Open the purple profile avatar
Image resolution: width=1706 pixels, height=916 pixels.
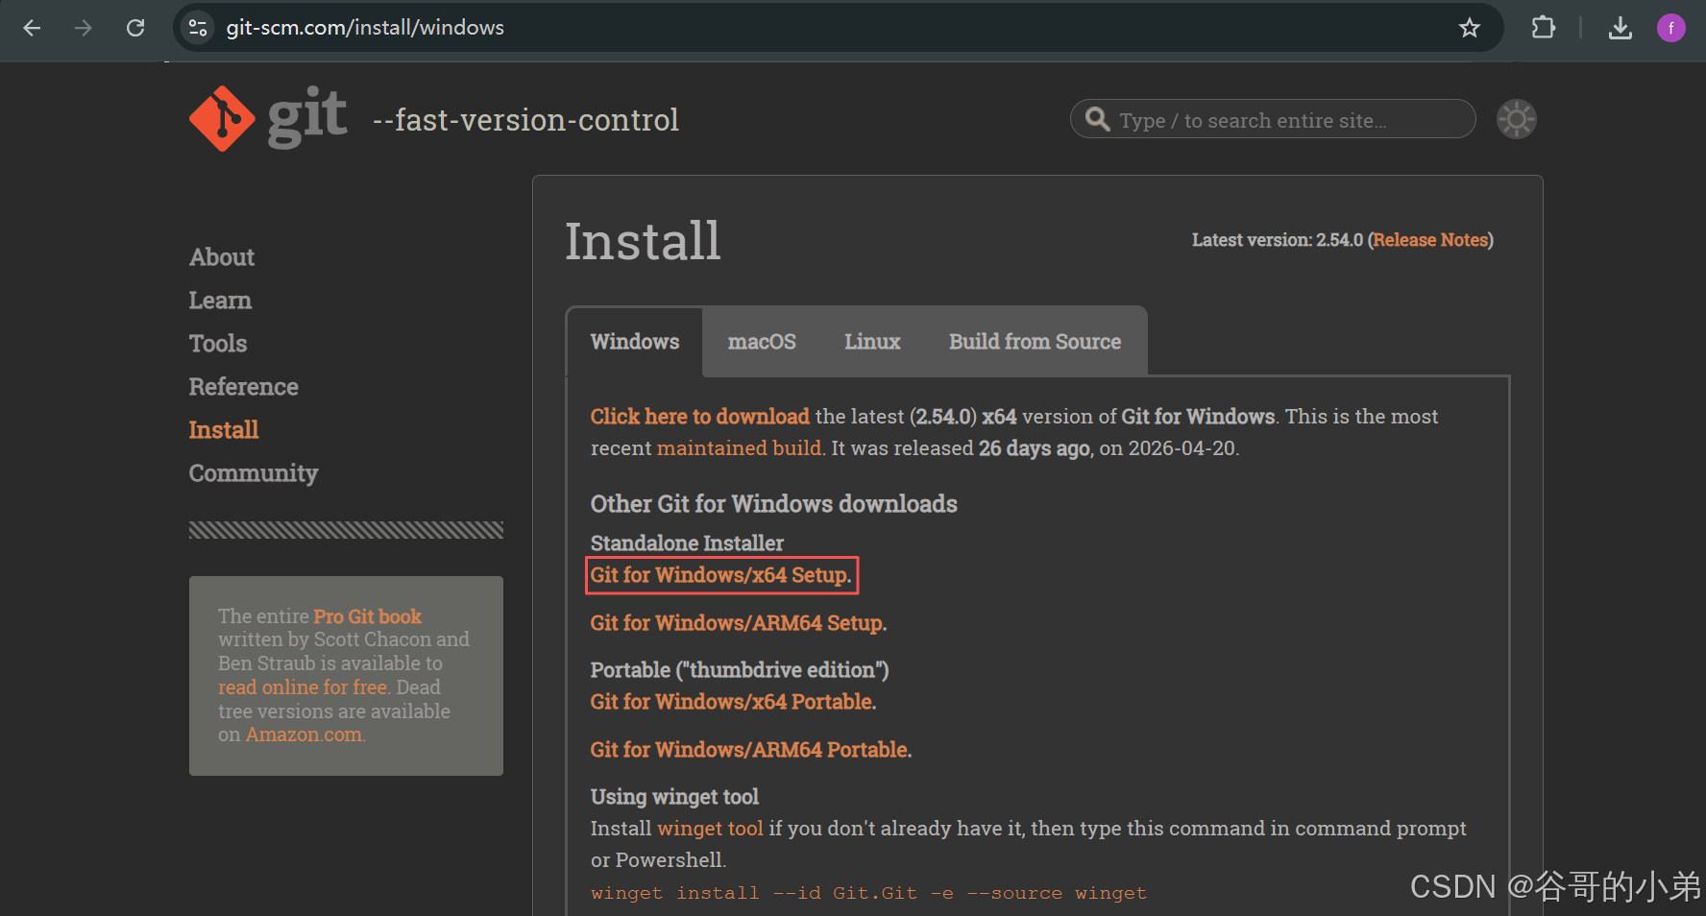(1671, 28)
